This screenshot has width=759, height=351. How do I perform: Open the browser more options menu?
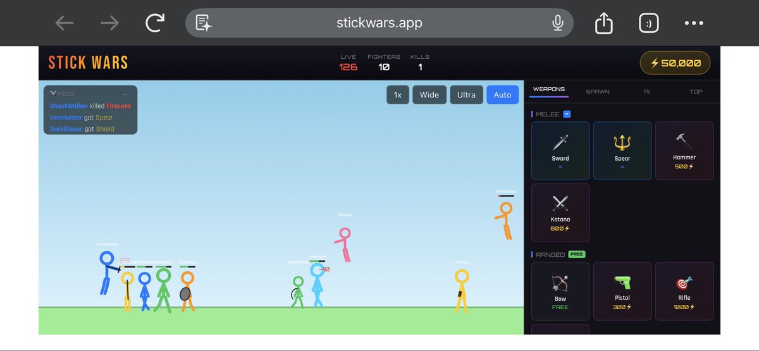point(694,23)
